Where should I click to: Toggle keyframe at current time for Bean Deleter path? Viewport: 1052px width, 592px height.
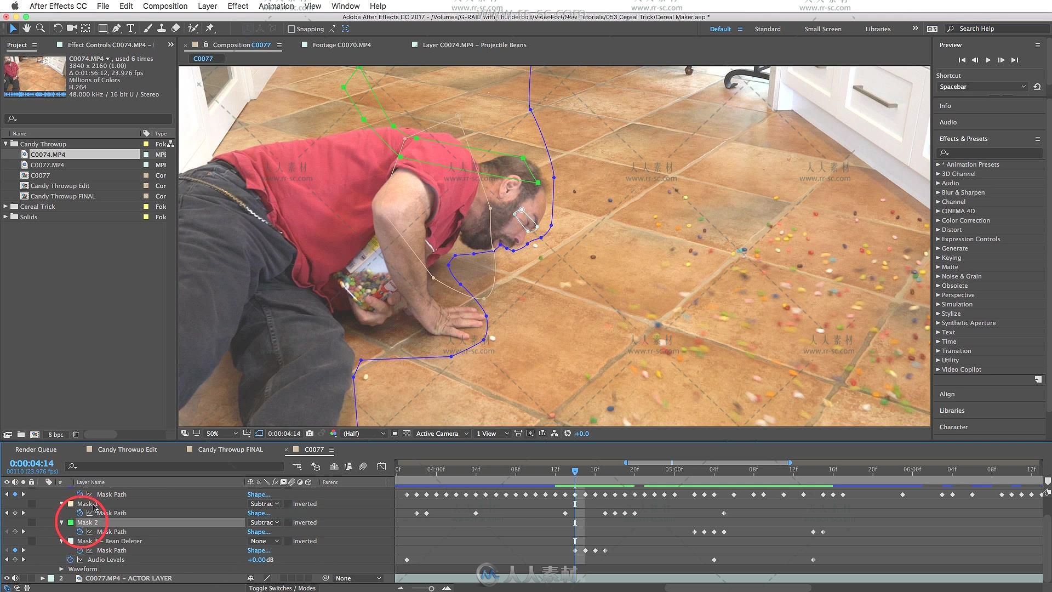(x=15, y=550)
